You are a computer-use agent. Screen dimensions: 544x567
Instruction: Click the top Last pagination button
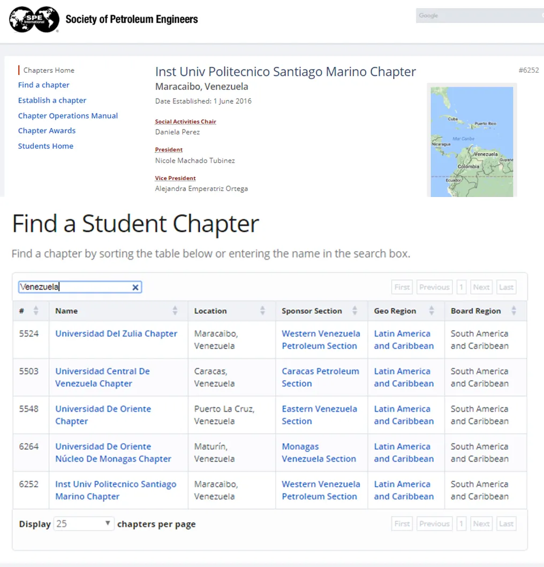[x=506, y=287]
